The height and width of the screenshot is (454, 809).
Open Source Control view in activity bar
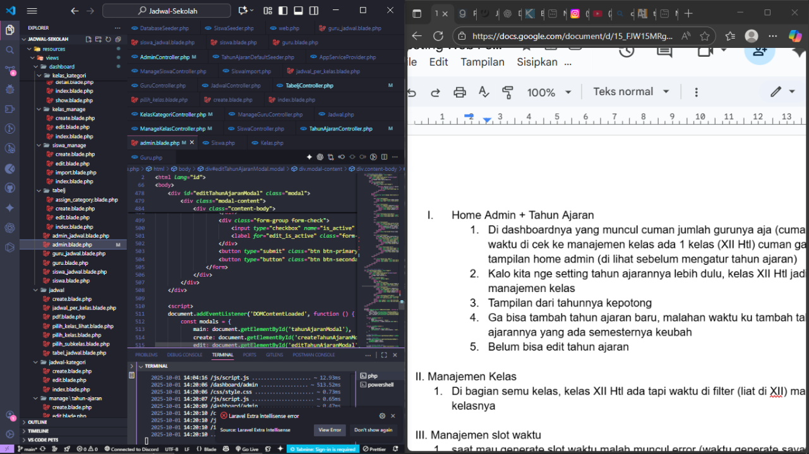9,69
